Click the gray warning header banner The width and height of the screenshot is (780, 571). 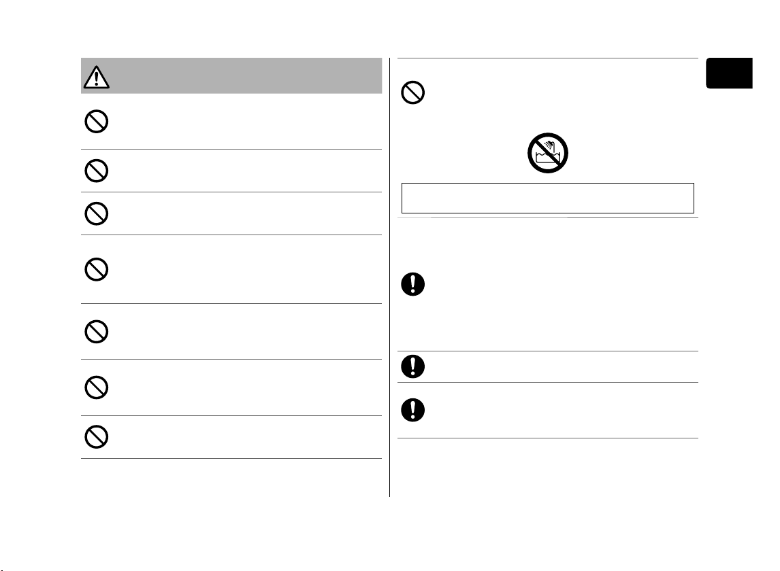pos(231,75)
